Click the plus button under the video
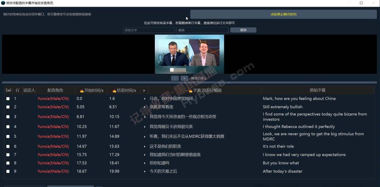Screen dimensions: 380x187 [x=184, y=78]
